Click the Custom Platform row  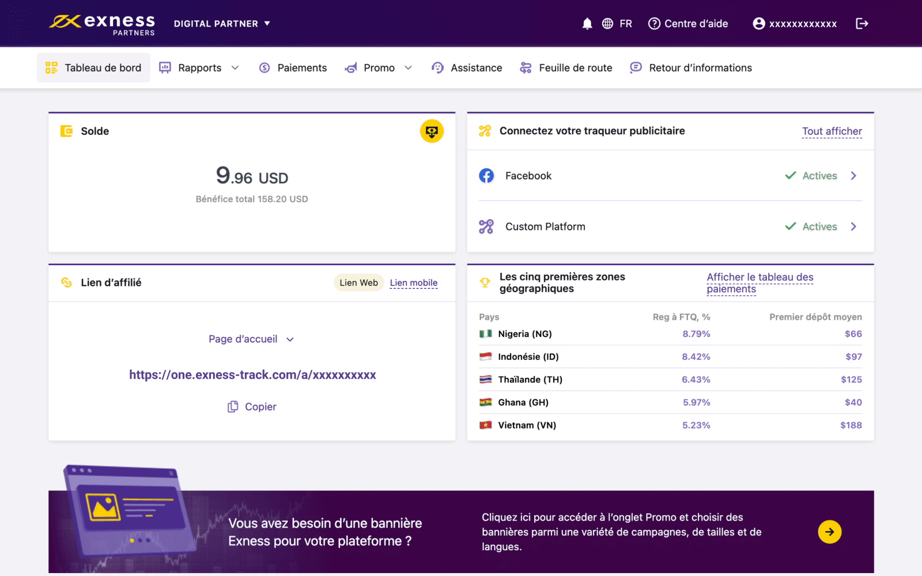pyautogui.click(x=670, y=226)
